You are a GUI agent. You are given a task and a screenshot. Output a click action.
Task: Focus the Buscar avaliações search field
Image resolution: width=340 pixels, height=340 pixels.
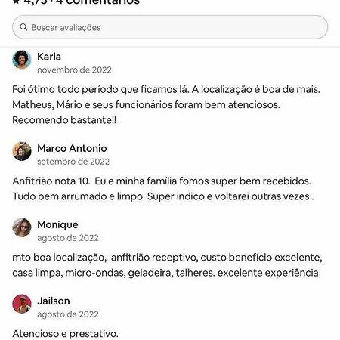(x=170, y=27)
